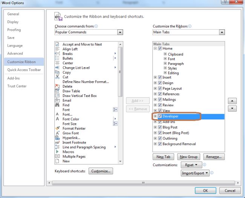Open the Choose commands from dropdown

click(x=120, y=32)
